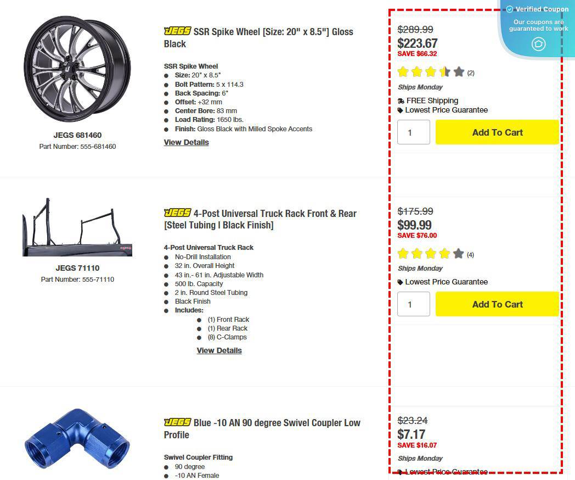This screenshot has height=480, width=575.
Task: Click the fifth star of the SSR wheel rating
Action: pyautogui.click(x=459, y=71)
